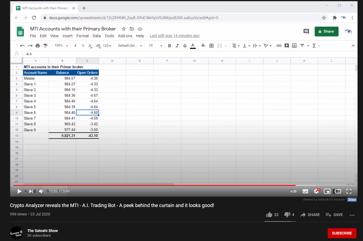Screen dimensions: 363x241
Task: Open The Satoshi Show channel link
Action: [42, 231]
